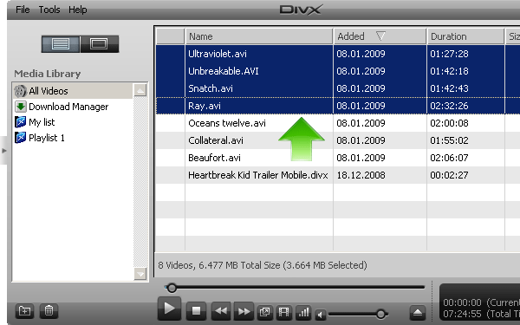The image size is (520, 325).
Task: Select Snatch.avi in the list
Action: click(x=211, y=88)
